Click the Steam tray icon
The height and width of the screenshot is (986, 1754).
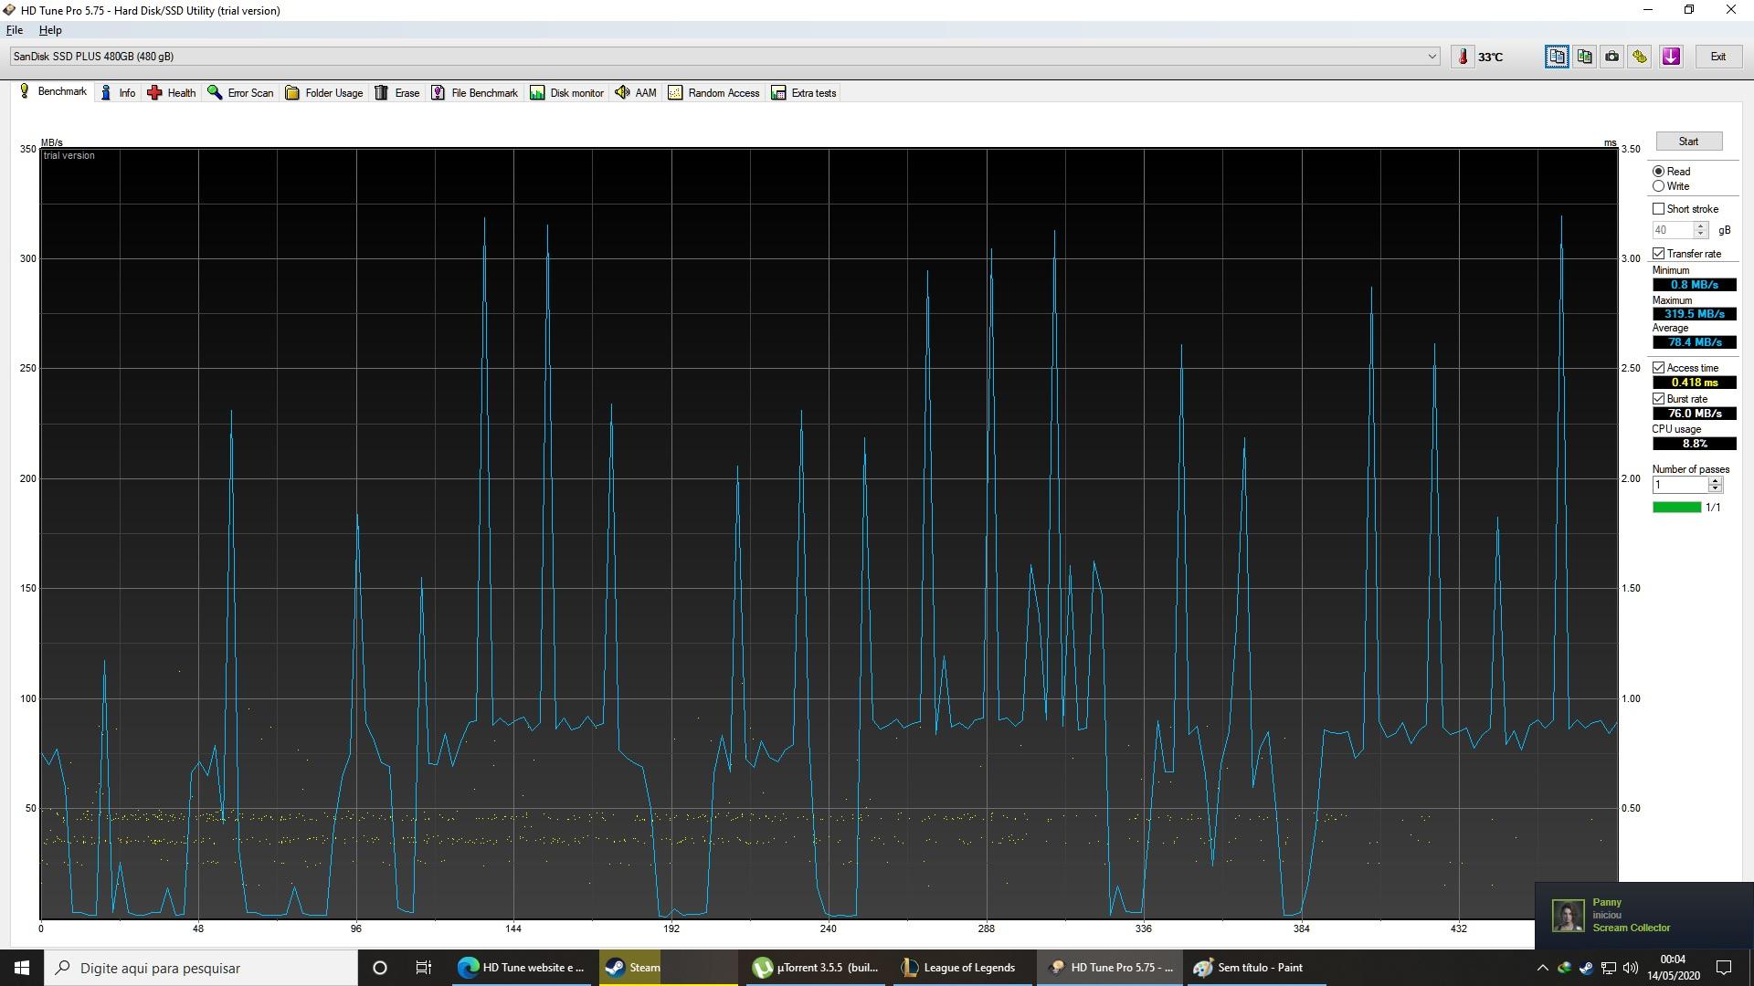point(1586,968)
